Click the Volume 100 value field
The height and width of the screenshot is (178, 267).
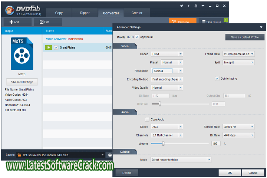[x=216, y=144]
